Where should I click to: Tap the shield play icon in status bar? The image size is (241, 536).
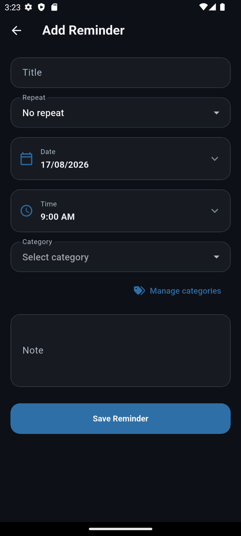point(41,7)
